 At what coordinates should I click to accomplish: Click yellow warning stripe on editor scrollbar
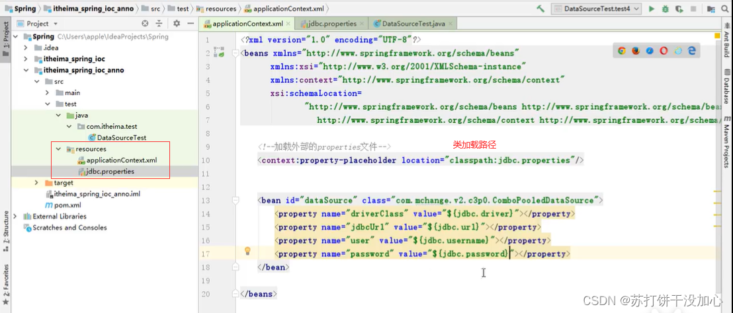pyautogui.click(x=718, y=191)
